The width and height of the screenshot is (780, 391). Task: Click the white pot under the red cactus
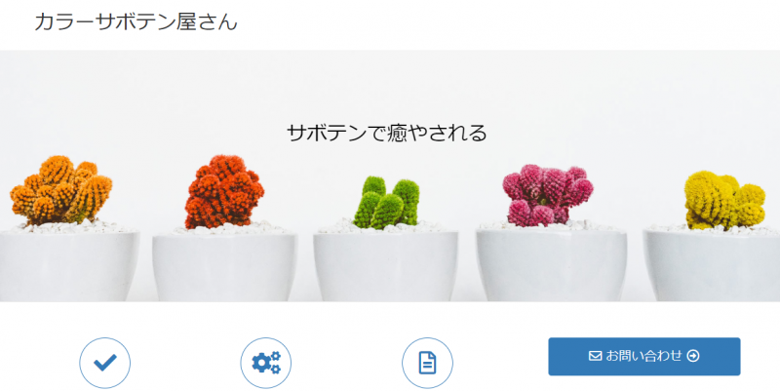point(225,267)
